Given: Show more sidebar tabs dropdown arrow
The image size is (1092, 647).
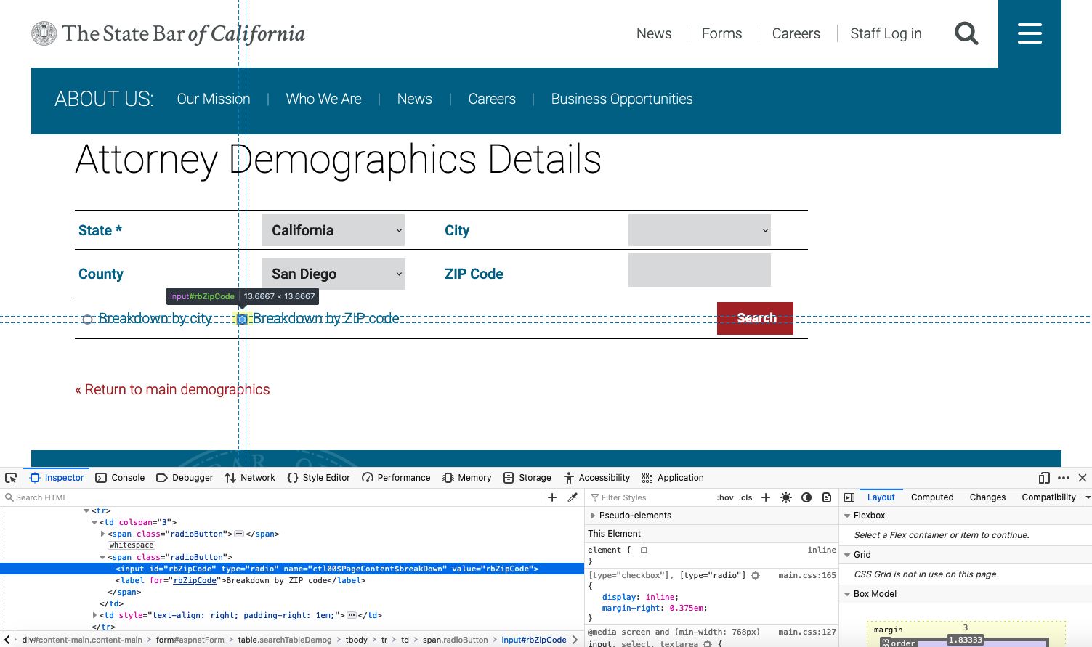Looking at the screenshot, I should coord(1087,497).
